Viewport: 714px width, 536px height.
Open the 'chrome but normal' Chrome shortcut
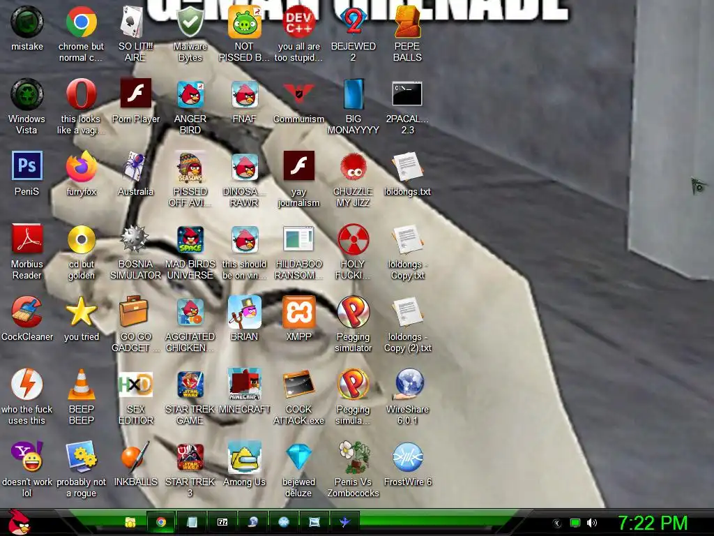(81, 22)
